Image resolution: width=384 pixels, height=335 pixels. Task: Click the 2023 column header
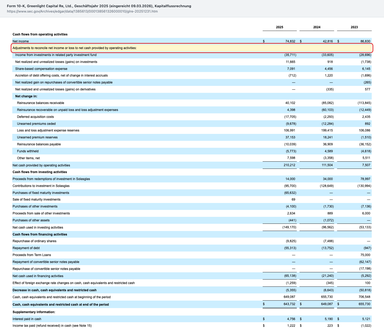[354, 27]
